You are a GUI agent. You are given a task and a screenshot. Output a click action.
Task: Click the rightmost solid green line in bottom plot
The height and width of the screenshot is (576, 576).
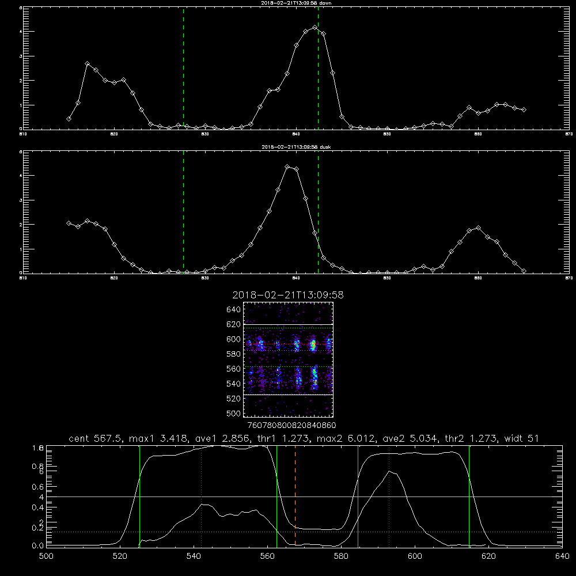(469, 496)
